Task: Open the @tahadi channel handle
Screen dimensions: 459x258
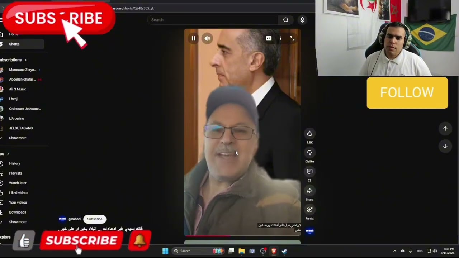Action: click(75, 219)
